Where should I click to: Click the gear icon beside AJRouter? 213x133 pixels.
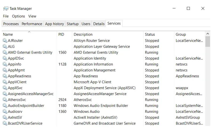[x=5, y=40]
